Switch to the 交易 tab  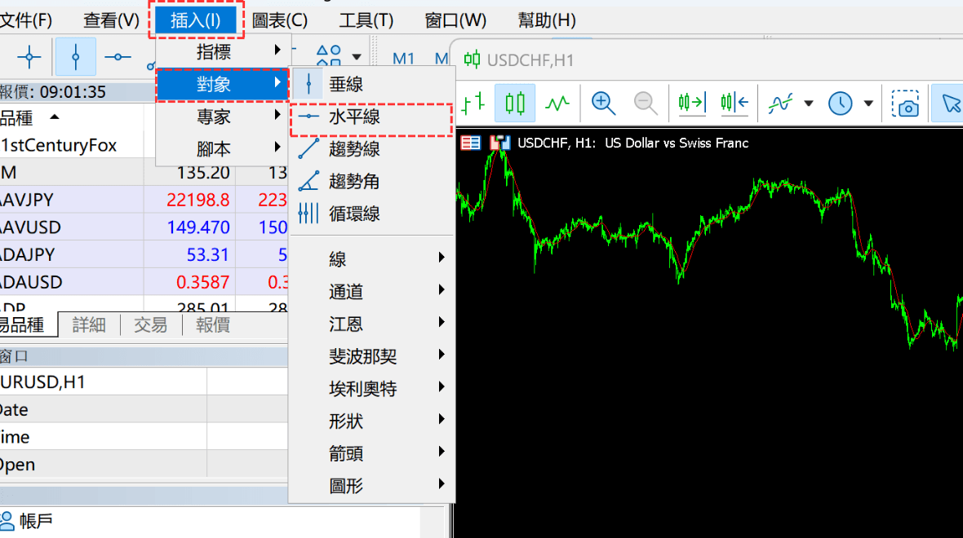tap(151, 324)
